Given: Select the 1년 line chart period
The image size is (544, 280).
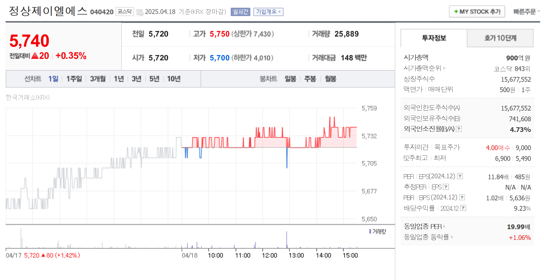Looking at the screenshot, I should coord(119,79).
